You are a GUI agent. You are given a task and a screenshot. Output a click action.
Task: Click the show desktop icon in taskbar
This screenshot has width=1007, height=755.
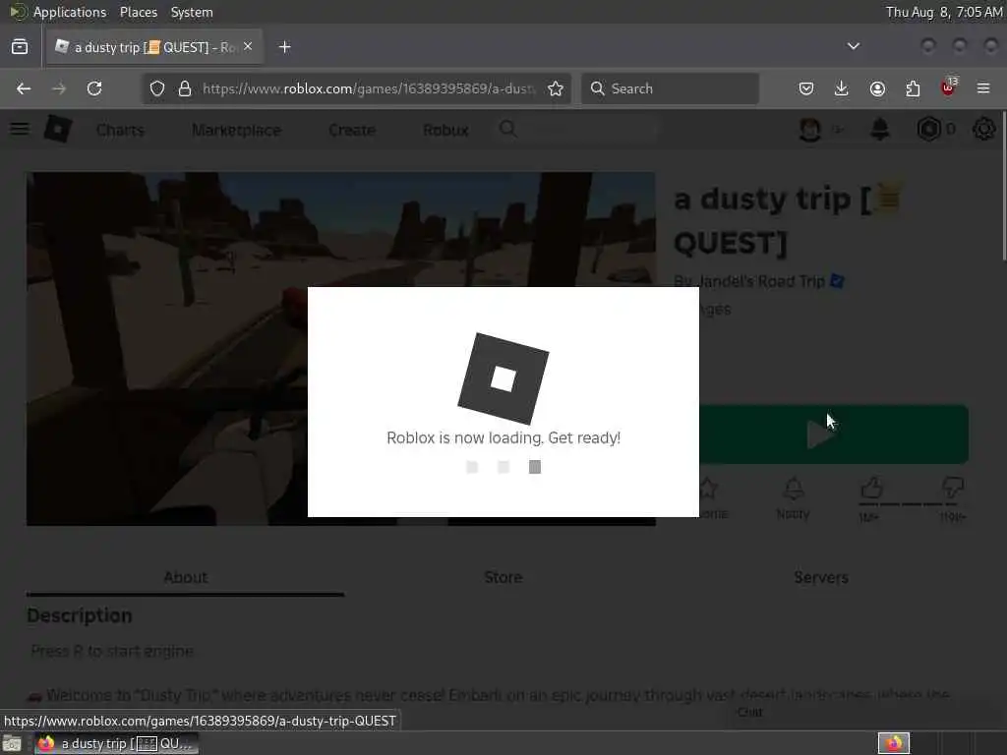click(x=12, y=743)
